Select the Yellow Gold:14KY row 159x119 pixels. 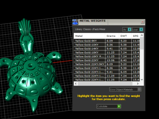(107, 49)
